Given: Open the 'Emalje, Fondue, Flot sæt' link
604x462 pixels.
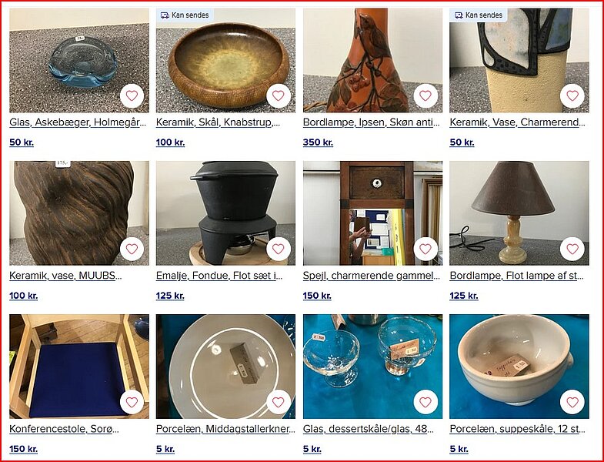Looking at the screenshot, I should point(219,276).
